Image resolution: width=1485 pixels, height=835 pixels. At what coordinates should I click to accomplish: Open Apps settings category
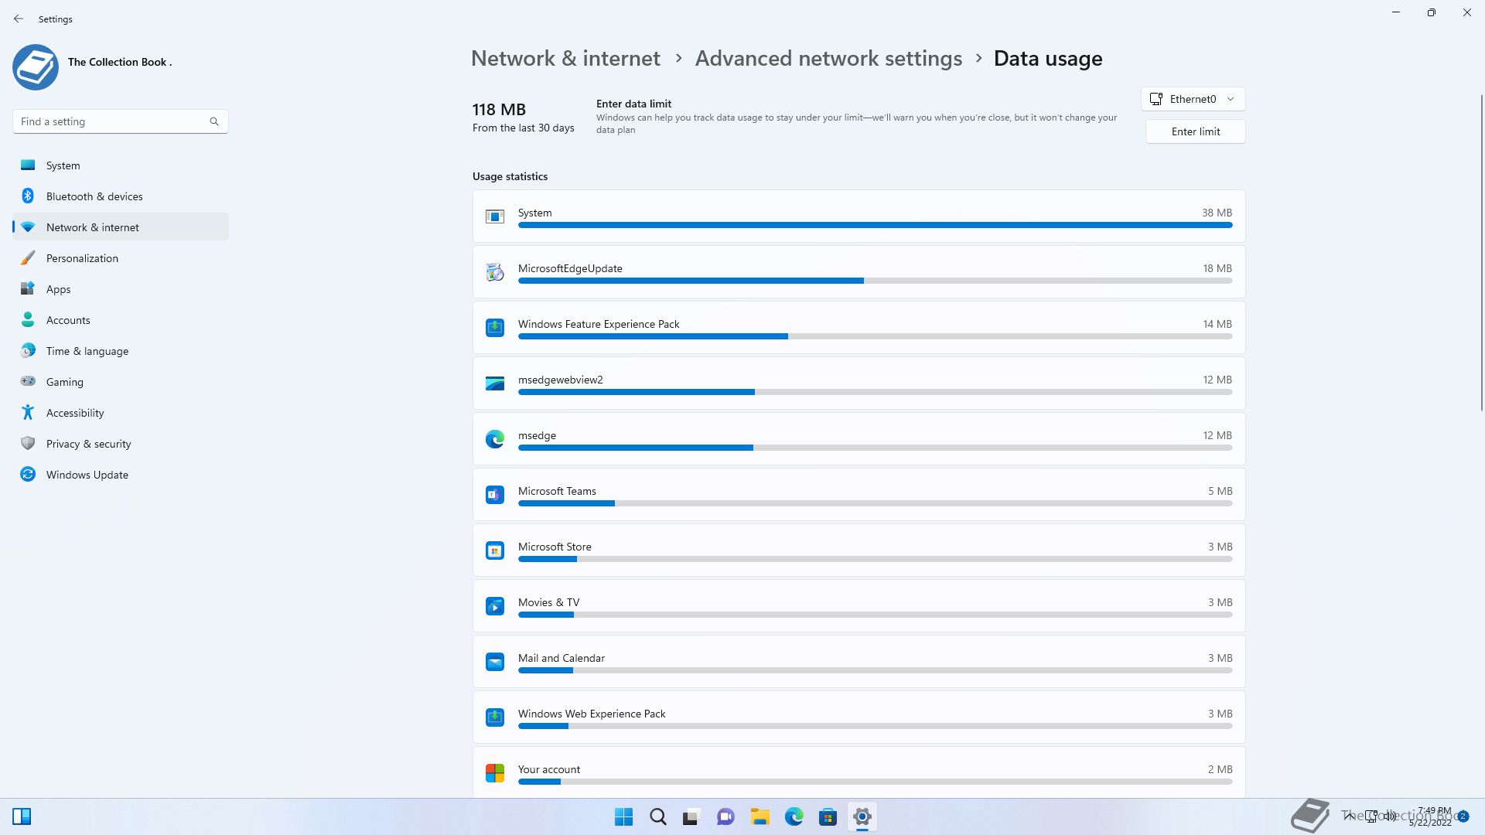(x=121, y=289)
